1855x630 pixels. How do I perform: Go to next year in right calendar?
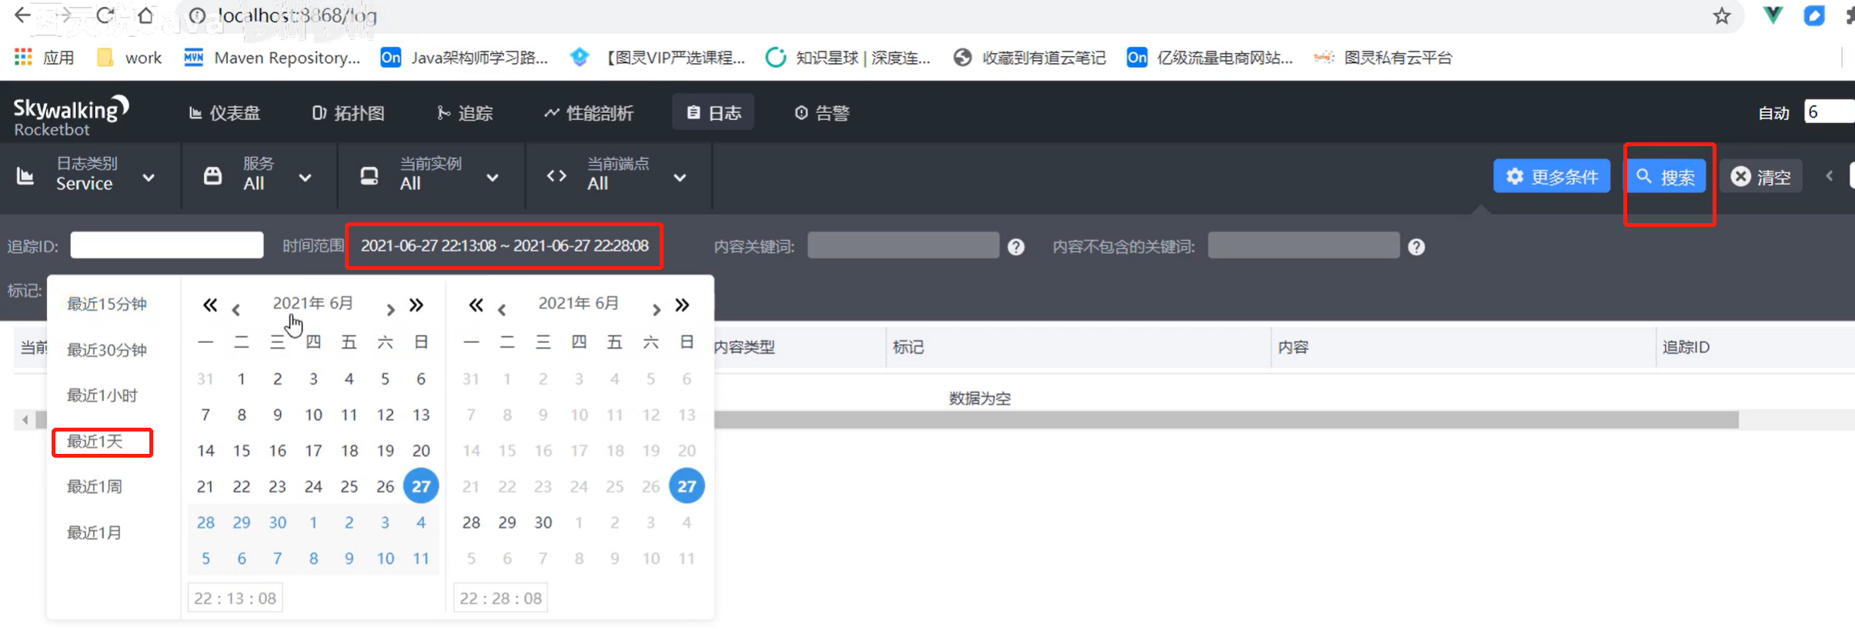[682, 305]
